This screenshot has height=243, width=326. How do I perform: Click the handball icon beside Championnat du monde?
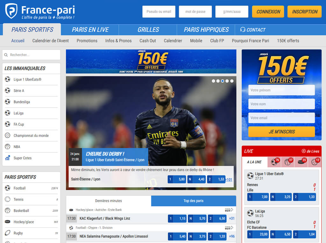point(8,136)
